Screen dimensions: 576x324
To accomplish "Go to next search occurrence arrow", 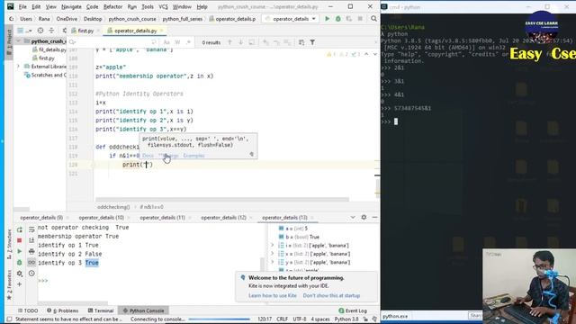I will 240,42.
